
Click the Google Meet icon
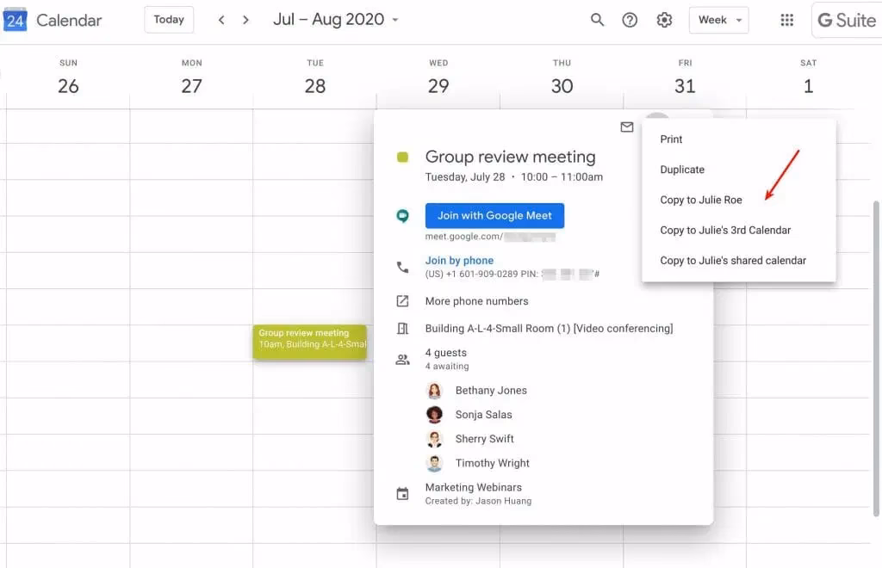click(402, 216)
